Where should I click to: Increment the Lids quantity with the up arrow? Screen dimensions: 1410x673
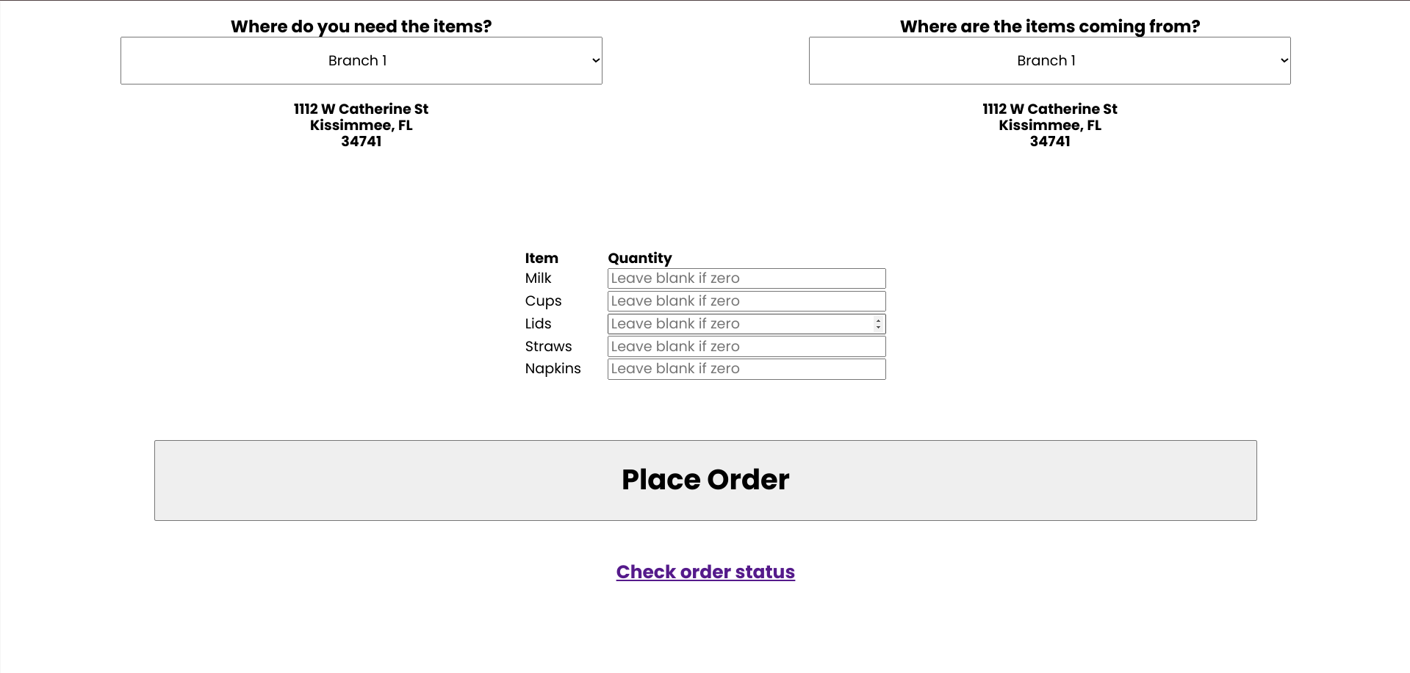point(878,321)
